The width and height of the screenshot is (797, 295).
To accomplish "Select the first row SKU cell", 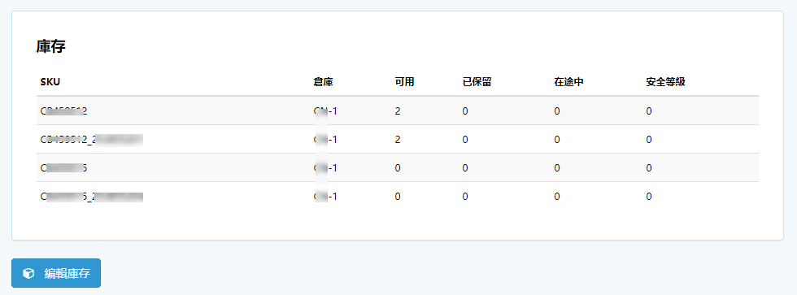I will pos(64,111).
